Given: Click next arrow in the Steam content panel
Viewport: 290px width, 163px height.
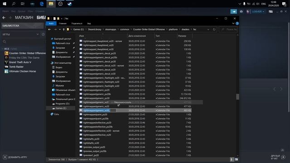Looking at the screenshot, I should [x=281, y=89].
